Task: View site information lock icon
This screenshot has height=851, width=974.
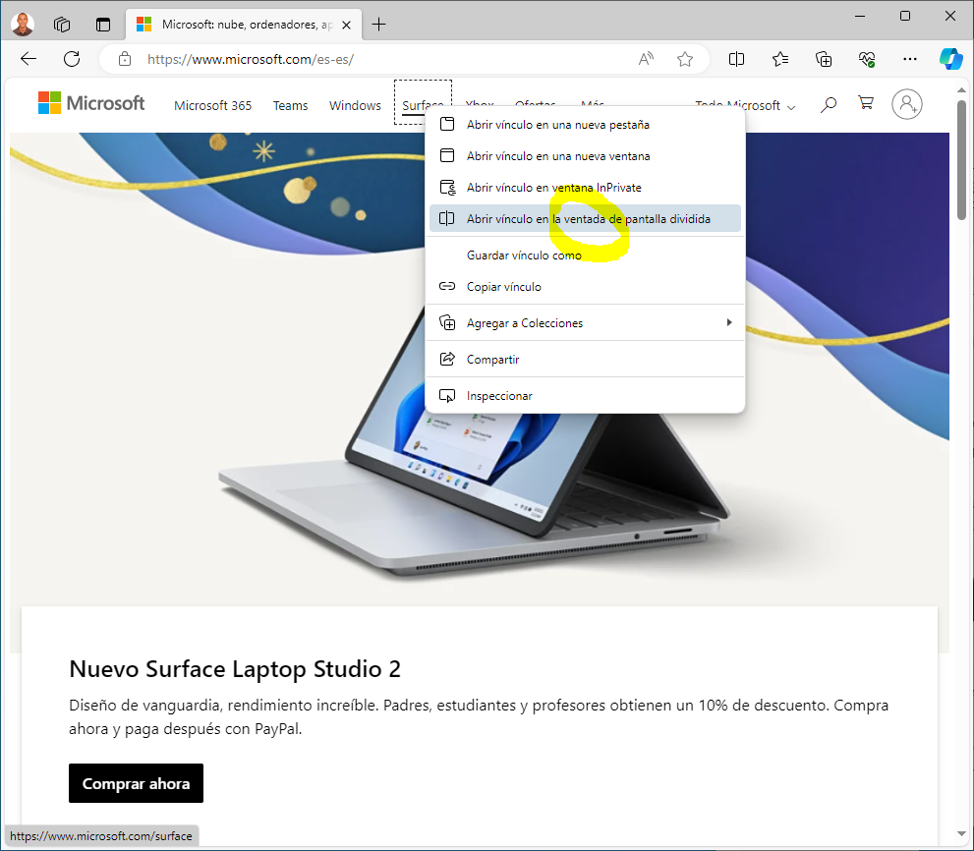Action: pyautogui.click(x=125, y=59)
